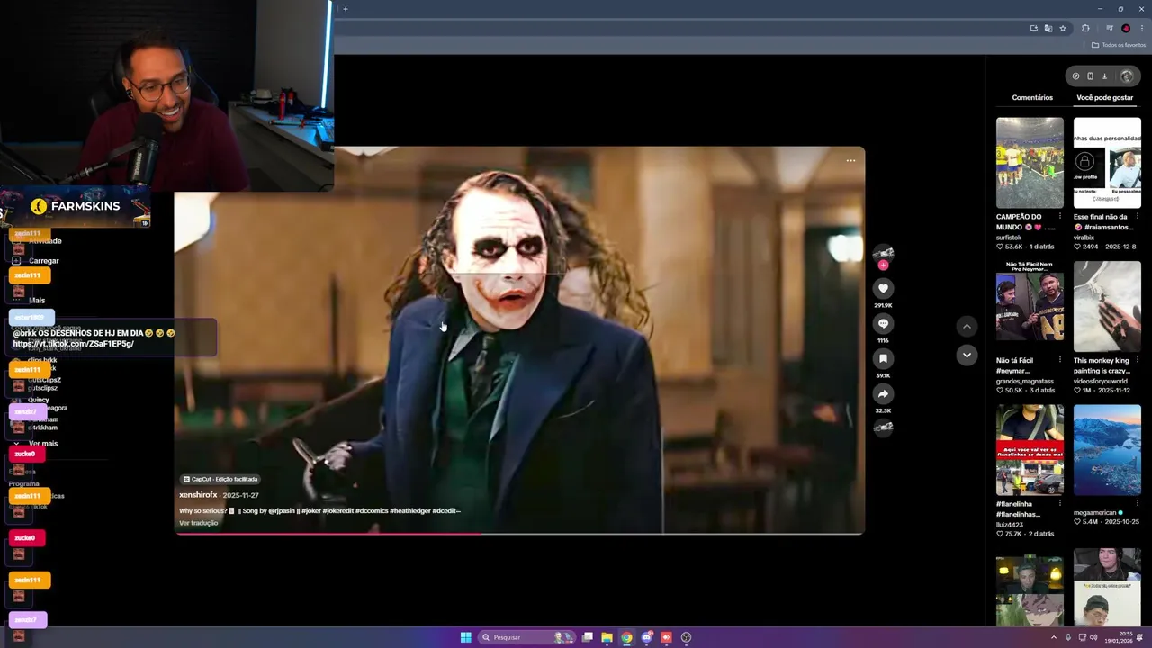The image size is (1152, 648).
Task: Open the xenshirofx profile link
Action: click(198, 495)
